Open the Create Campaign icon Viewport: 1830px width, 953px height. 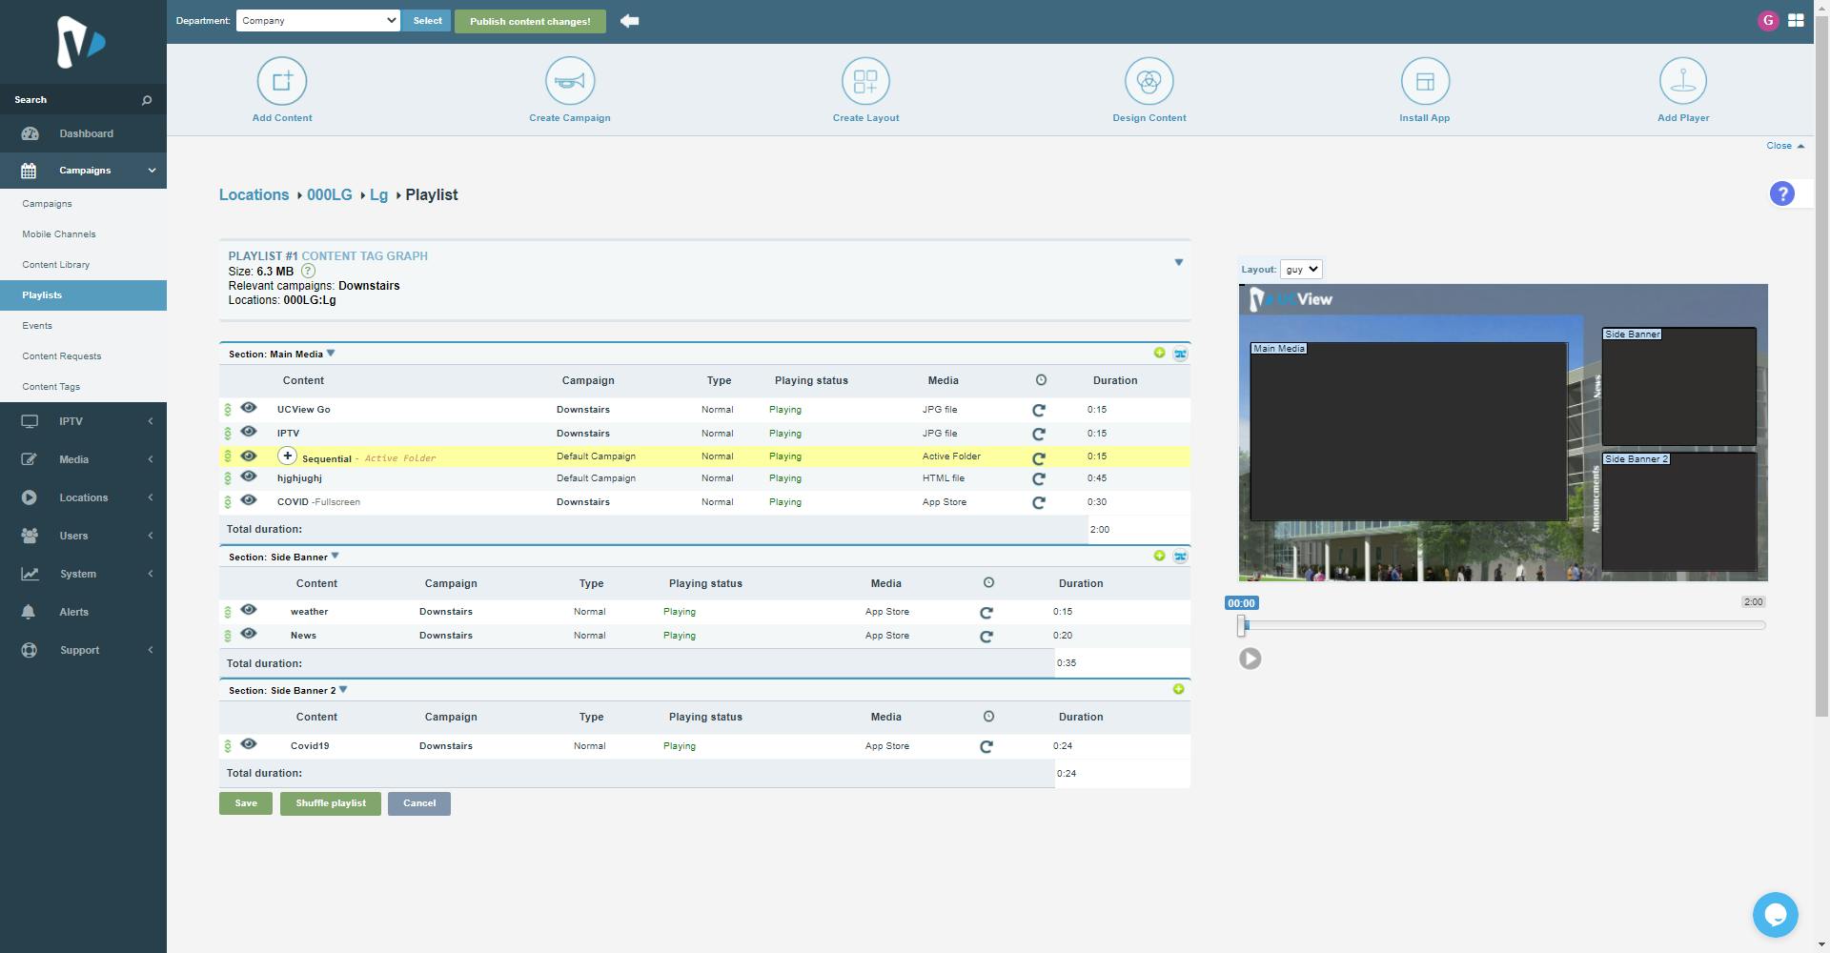pos(570,81)
